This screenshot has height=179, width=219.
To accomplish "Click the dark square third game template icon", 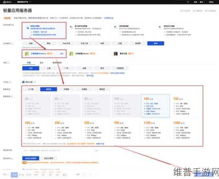I will click(x=116, y=53).
